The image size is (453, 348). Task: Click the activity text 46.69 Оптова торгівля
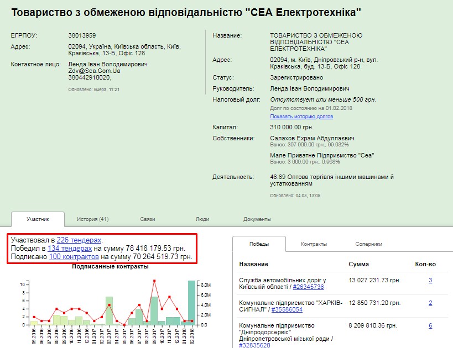point(332,180)
